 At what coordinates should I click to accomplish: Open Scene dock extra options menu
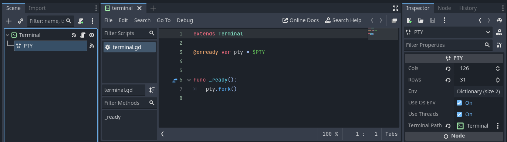pyautogui.click(x=92, y=21)
